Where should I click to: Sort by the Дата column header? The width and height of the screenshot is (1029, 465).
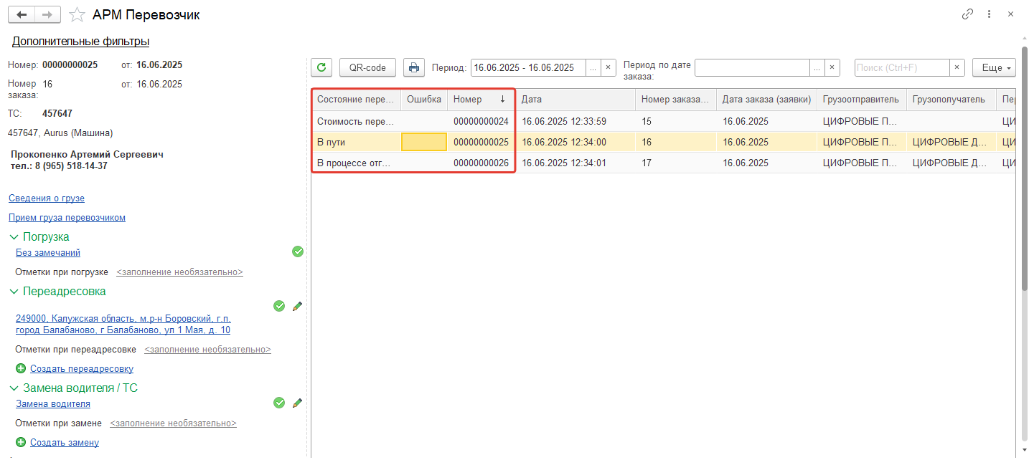coord(575,100)
